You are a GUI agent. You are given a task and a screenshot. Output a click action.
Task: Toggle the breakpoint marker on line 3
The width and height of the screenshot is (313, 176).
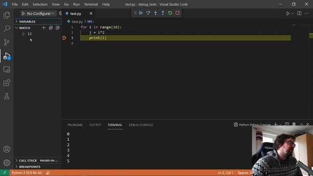click(x=64, y=38)
